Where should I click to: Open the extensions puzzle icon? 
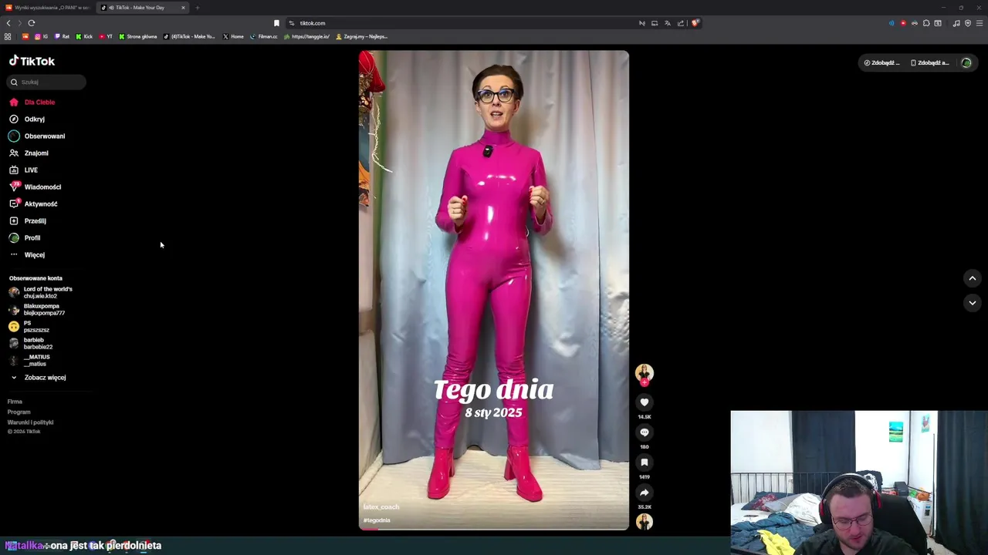[926, 23]
